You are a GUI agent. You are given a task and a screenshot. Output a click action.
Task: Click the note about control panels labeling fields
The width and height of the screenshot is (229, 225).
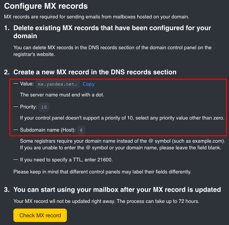point(102,172)
